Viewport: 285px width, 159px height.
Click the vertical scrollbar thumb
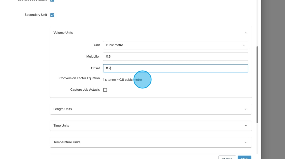point(257,84)
